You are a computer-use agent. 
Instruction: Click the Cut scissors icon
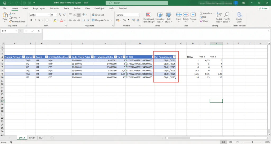[x=10, y=13]
